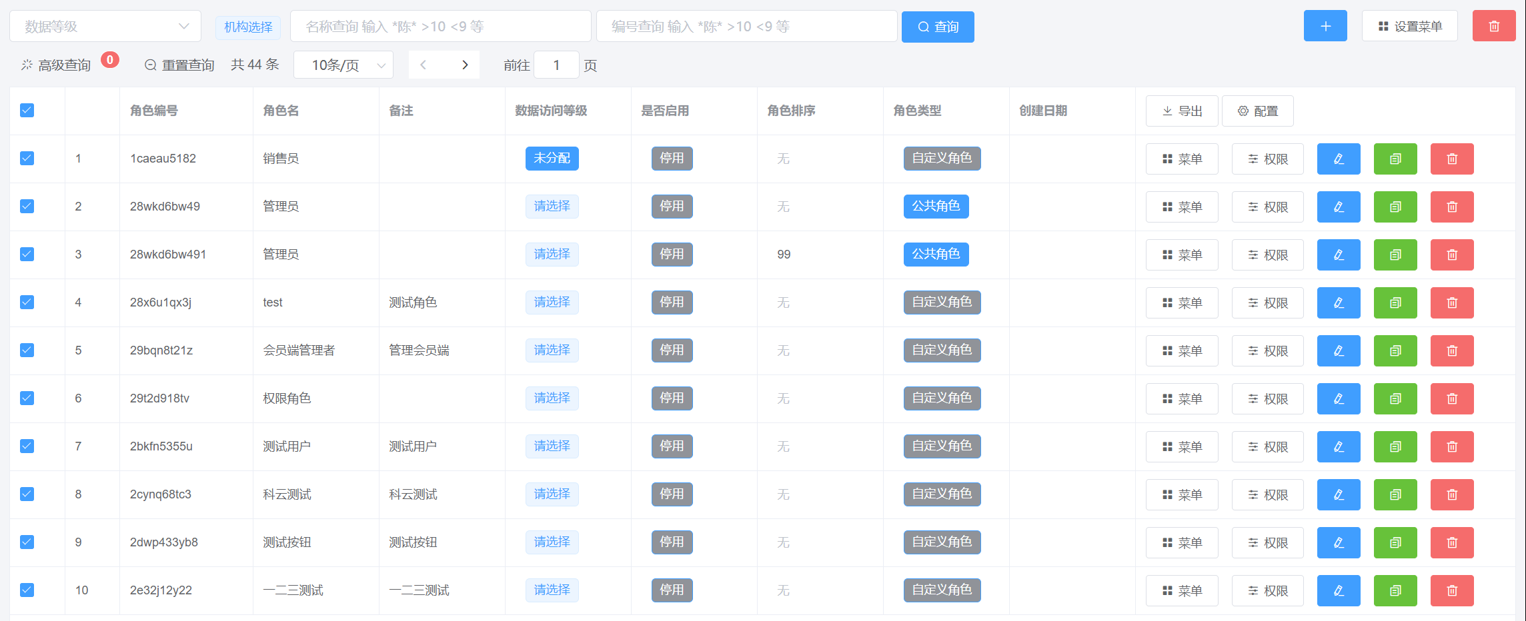Click the blue plus add-role button
Viewport: 1526px width, 621px height.
pos(1325,26)
